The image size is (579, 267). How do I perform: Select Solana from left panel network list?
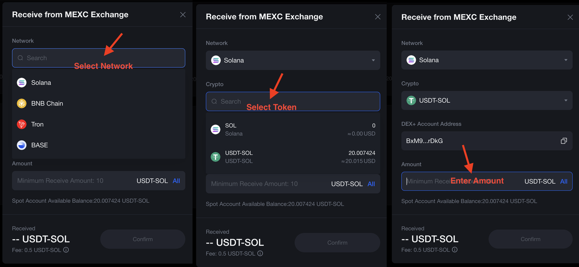(99, 82)
